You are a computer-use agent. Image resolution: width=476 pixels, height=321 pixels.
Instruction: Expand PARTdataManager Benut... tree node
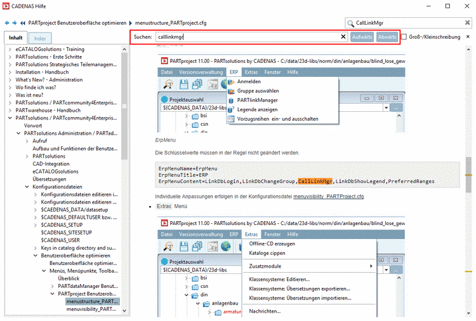[x=53, y=286]
